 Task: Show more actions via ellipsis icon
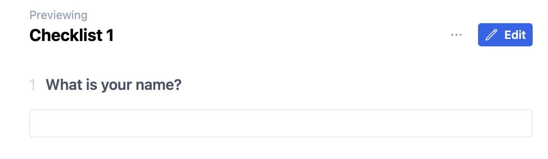(456, 35)
